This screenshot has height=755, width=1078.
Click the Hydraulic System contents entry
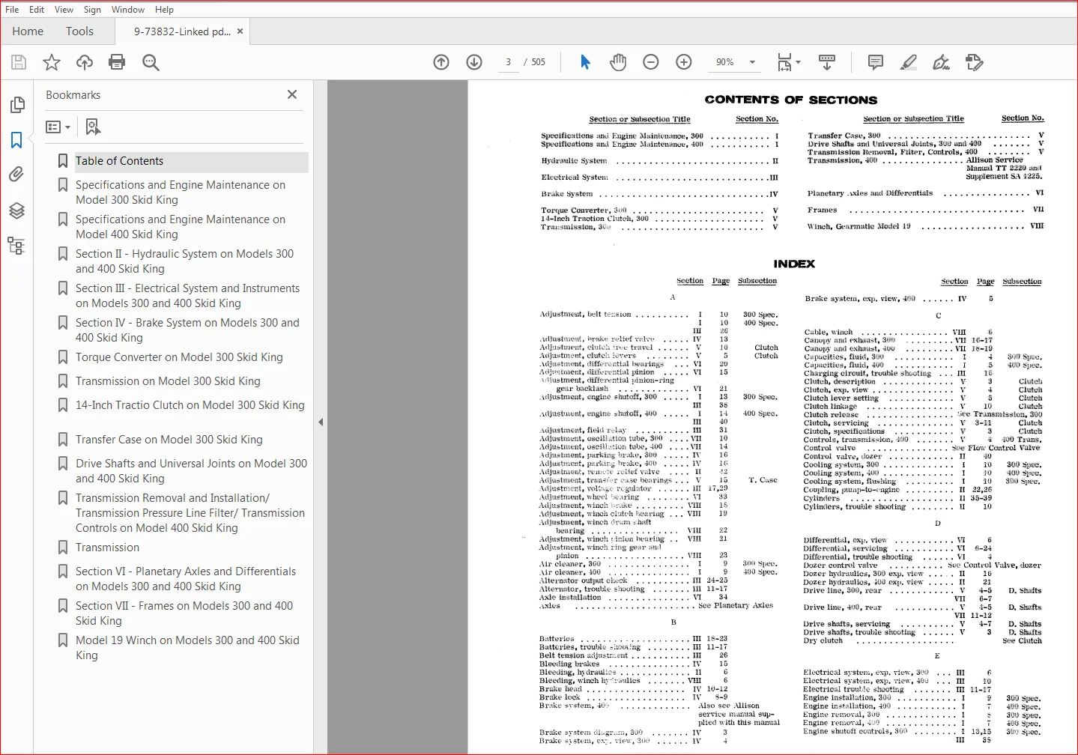[x=660, y=161]
